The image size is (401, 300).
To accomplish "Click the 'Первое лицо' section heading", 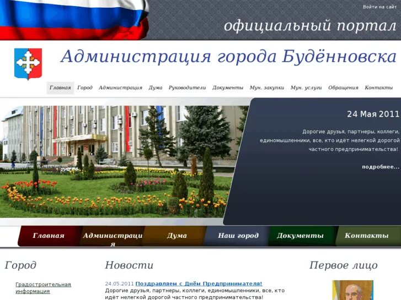I will pos(344,265).
